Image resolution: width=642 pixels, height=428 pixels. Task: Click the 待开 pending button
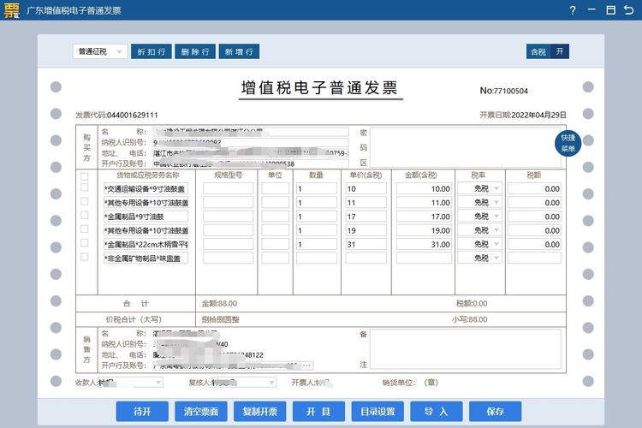point(142,412)
